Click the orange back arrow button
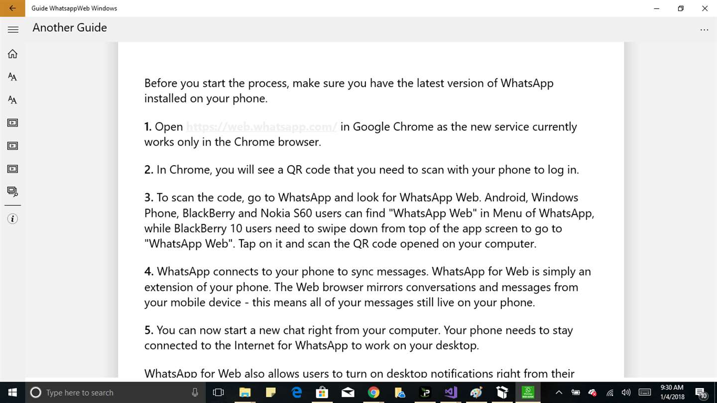 [12, 8]
